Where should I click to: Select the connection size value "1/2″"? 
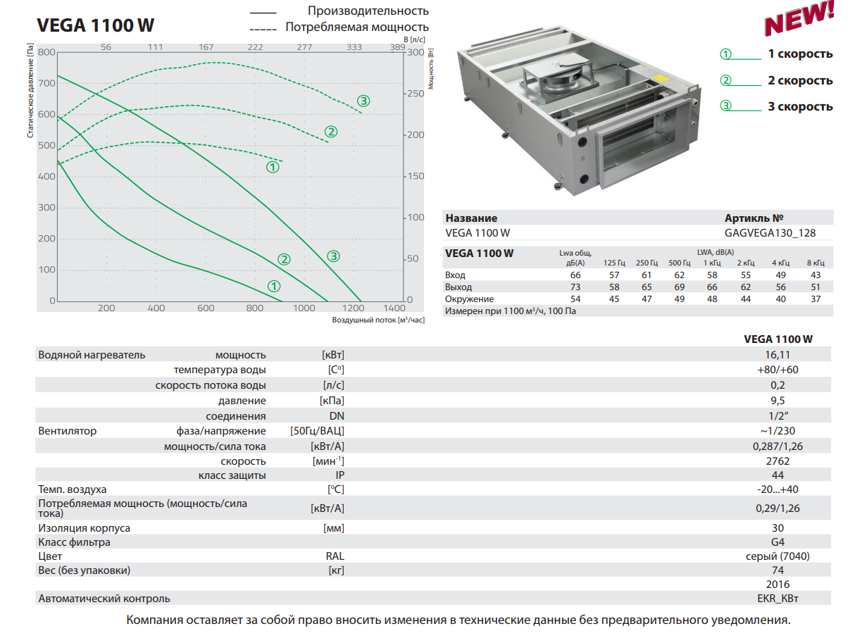(x=778, y=416)
